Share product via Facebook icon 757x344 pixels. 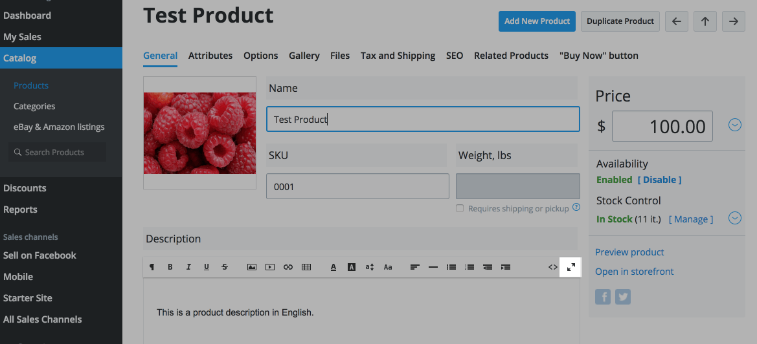point(603,297)
